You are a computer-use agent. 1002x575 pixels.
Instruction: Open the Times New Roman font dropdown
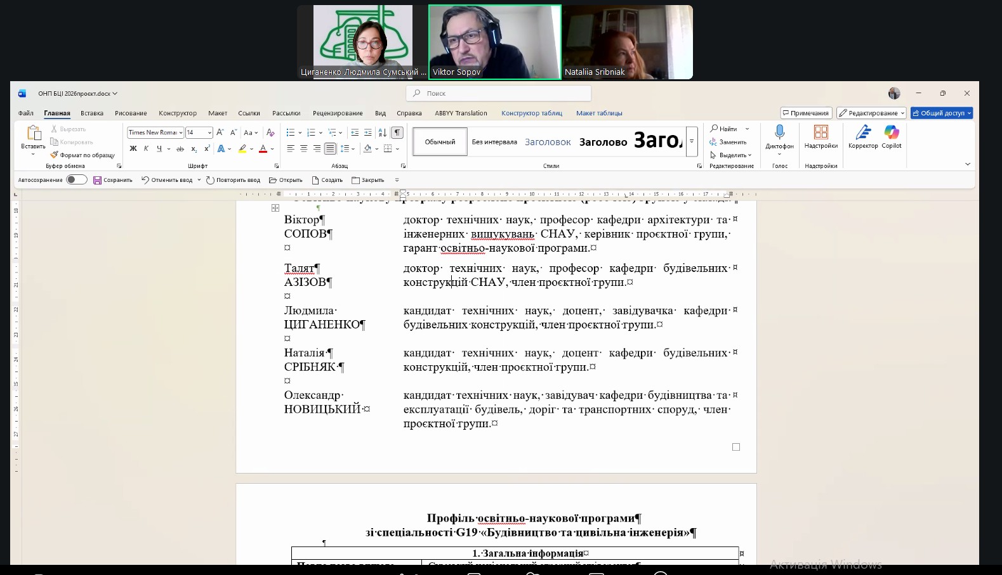pyautogui.click(x=181, y=132)
